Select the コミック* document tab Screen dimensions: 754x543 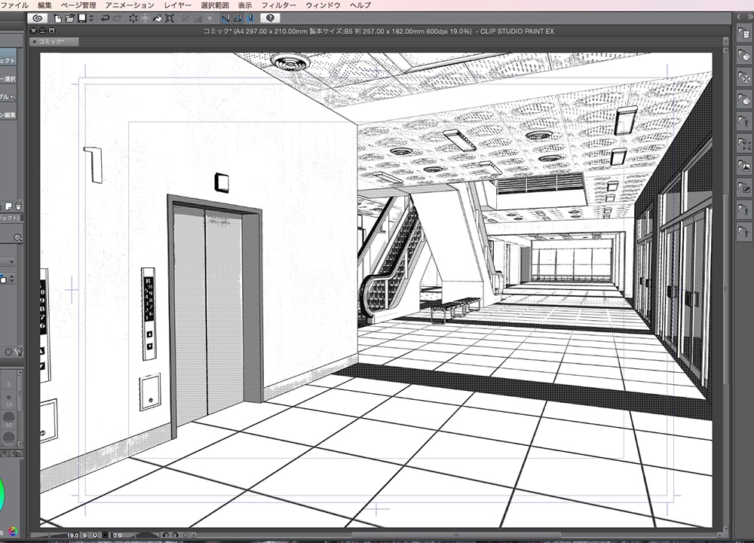[x=54, y=41]
